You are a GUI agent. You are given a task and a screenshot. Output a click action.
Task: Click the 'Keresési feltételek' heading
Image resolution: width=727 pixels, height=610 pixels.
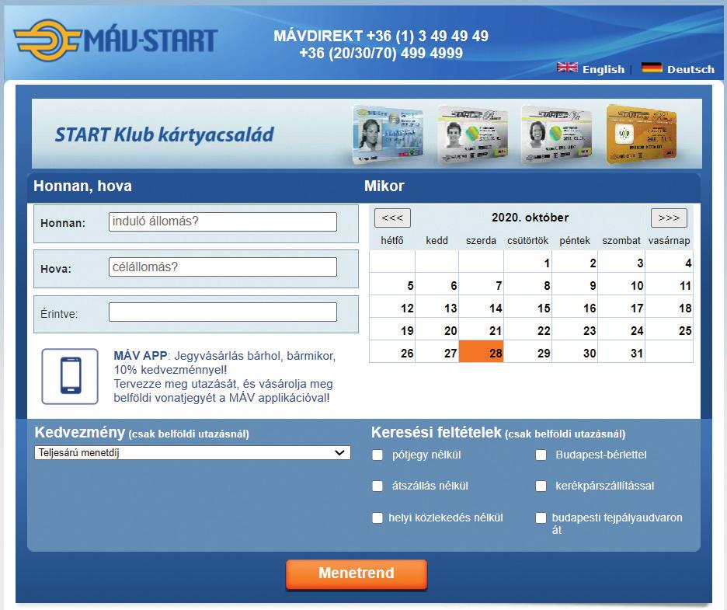coord(437,432)
